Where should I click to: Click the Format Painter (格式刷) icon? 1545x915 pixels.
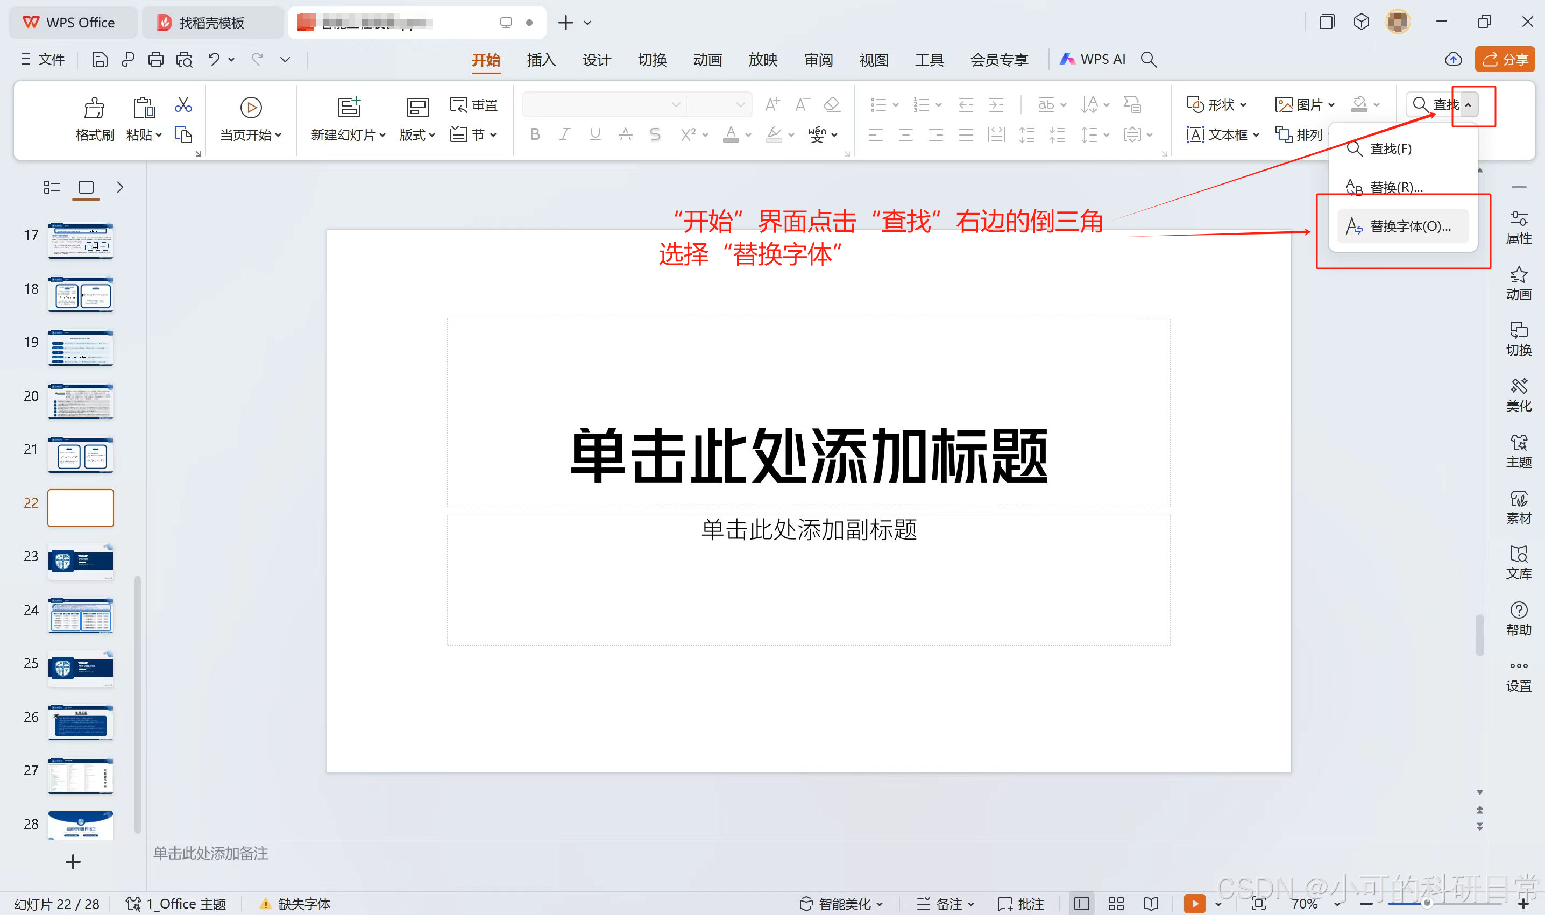point(94,108)
